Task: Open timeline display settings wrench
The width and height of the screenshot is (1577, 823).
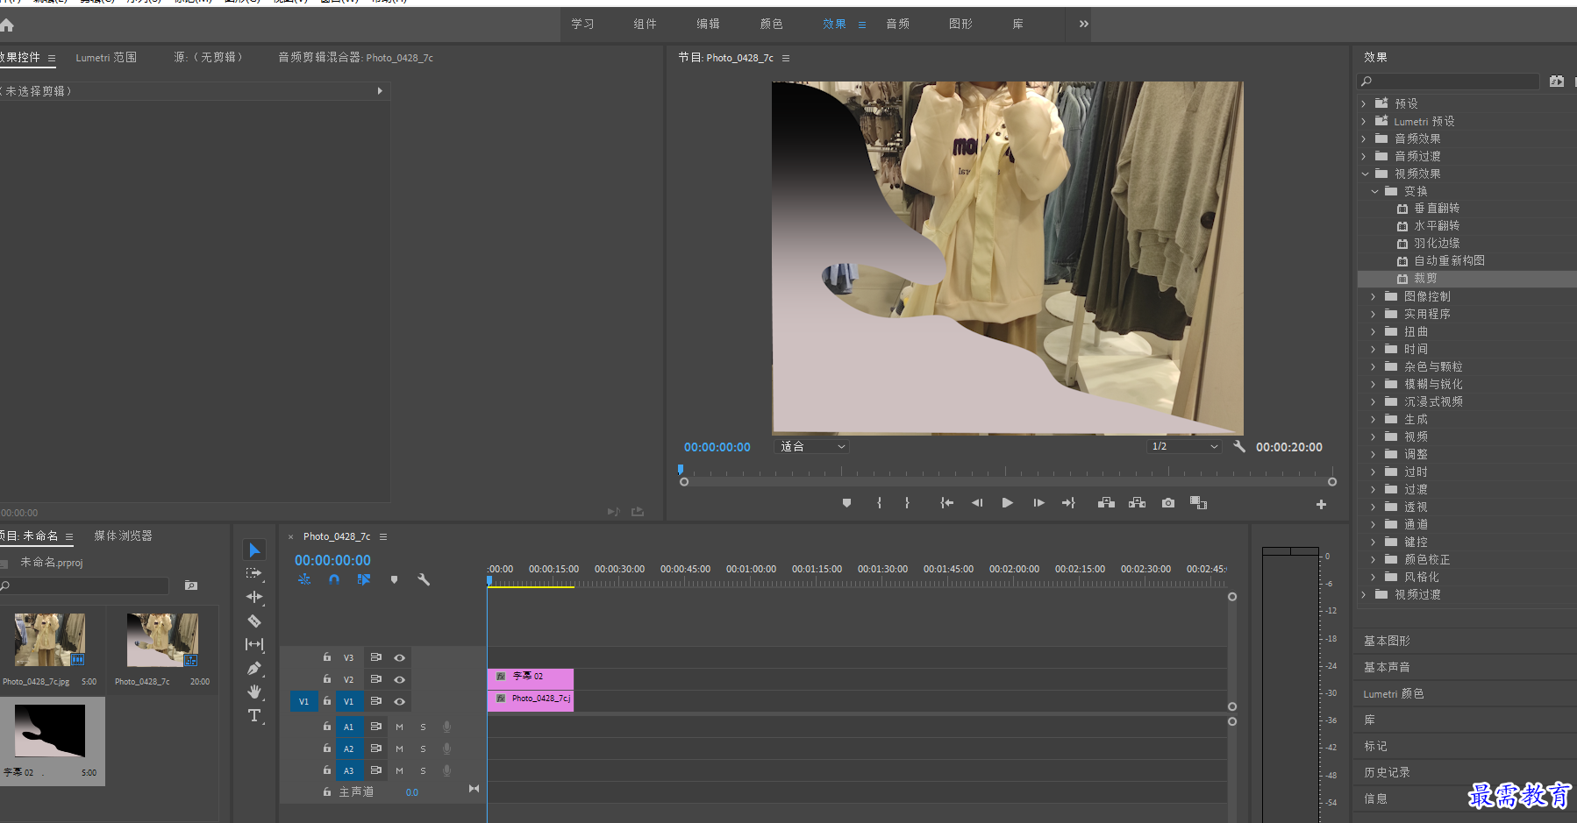Action: [424, 579]
